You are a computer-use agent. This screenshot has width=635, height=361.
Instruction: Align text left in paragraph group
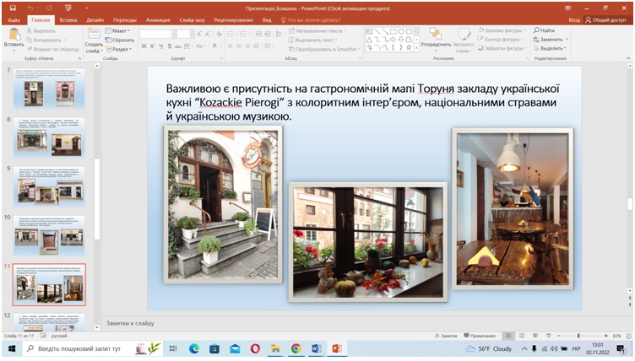click(x=231, y=46)
